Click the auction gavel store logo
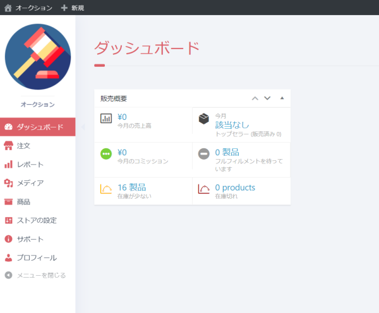Screen dimensions: 379x313 point(38,57)
